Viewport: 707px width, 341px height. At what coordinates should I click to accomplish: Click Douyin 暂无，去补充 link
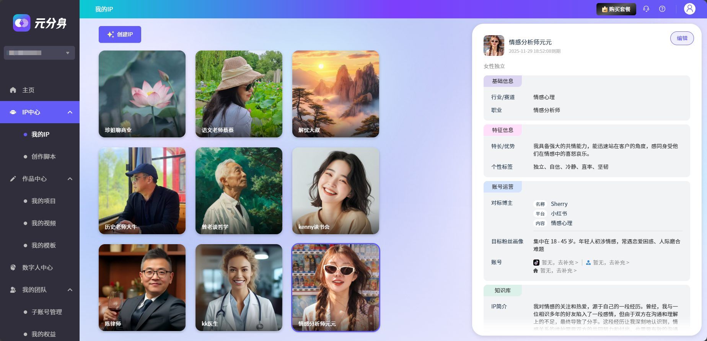click(x=560, y=263)
